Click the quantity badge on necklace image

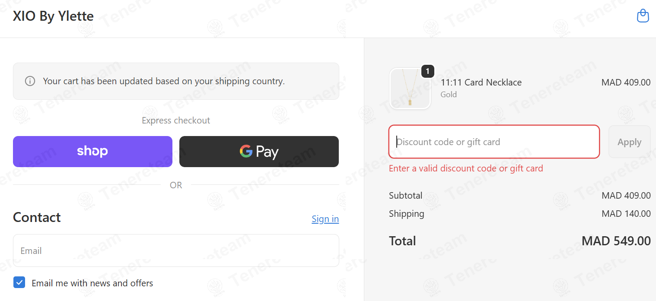pyautogui.click(x=427, y=71)
